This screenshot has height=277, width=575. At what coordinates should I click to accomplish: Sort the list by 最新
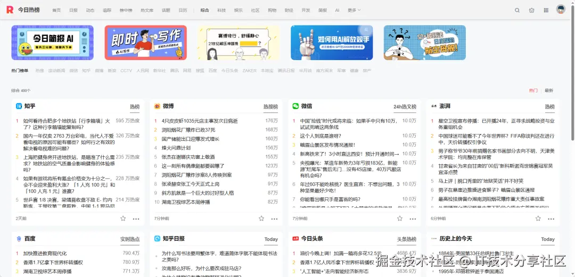(x=548, y=90)
